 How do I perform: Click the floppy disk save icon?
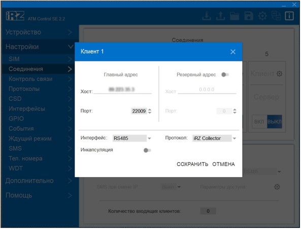pos(249,16)
